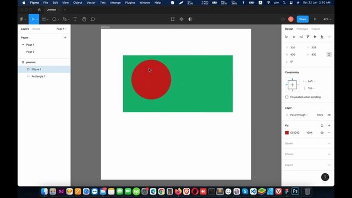Screen dimensions: 352x198
Task: Click the user avatar in the toolbar
Action: click(x=291, y=19)
